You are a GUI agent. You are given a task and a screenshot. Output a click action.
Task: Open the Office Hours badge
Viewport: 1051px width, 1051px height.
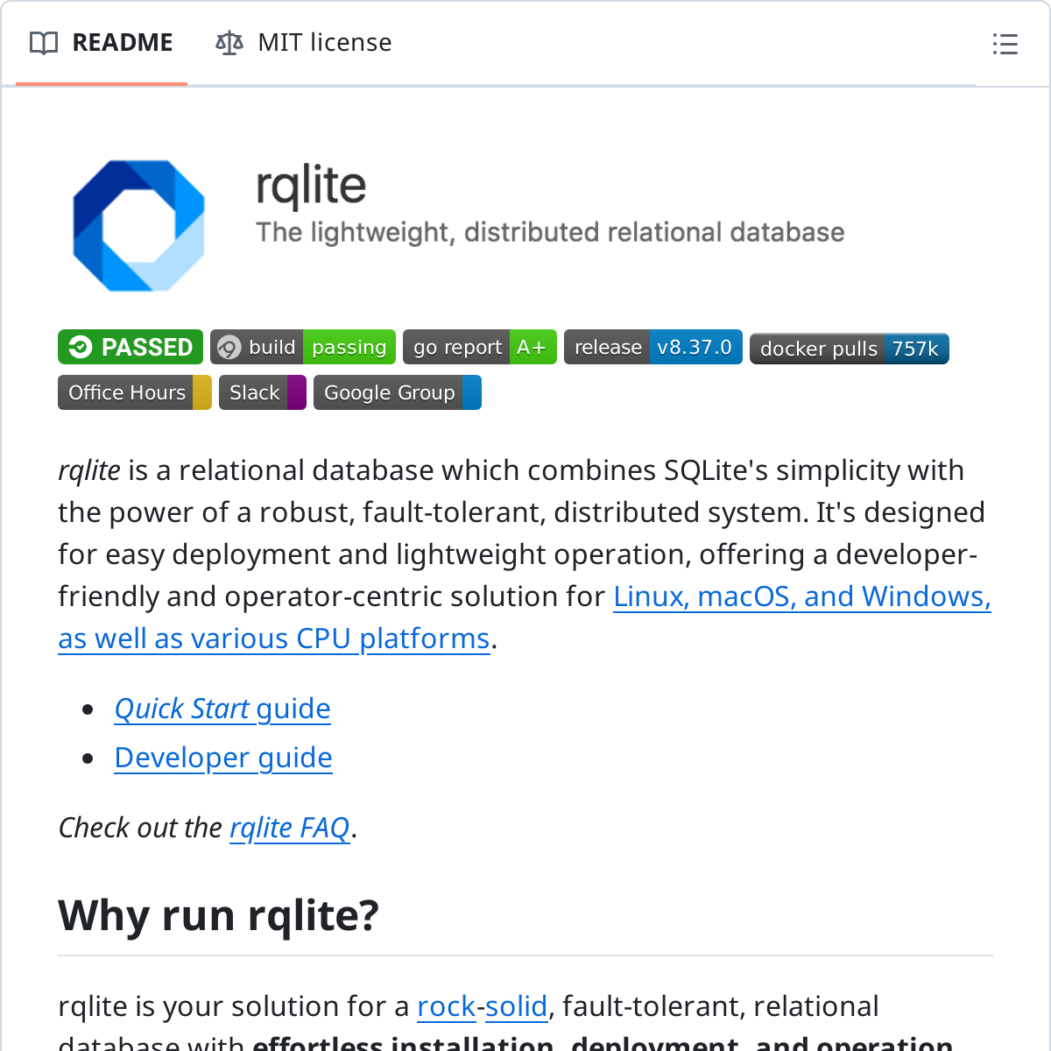coord(134,392)
